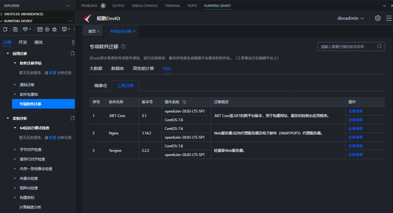393x213 pixels.
Task: Click 新建 link under 软件迁移评估
Action: point(53,73)
